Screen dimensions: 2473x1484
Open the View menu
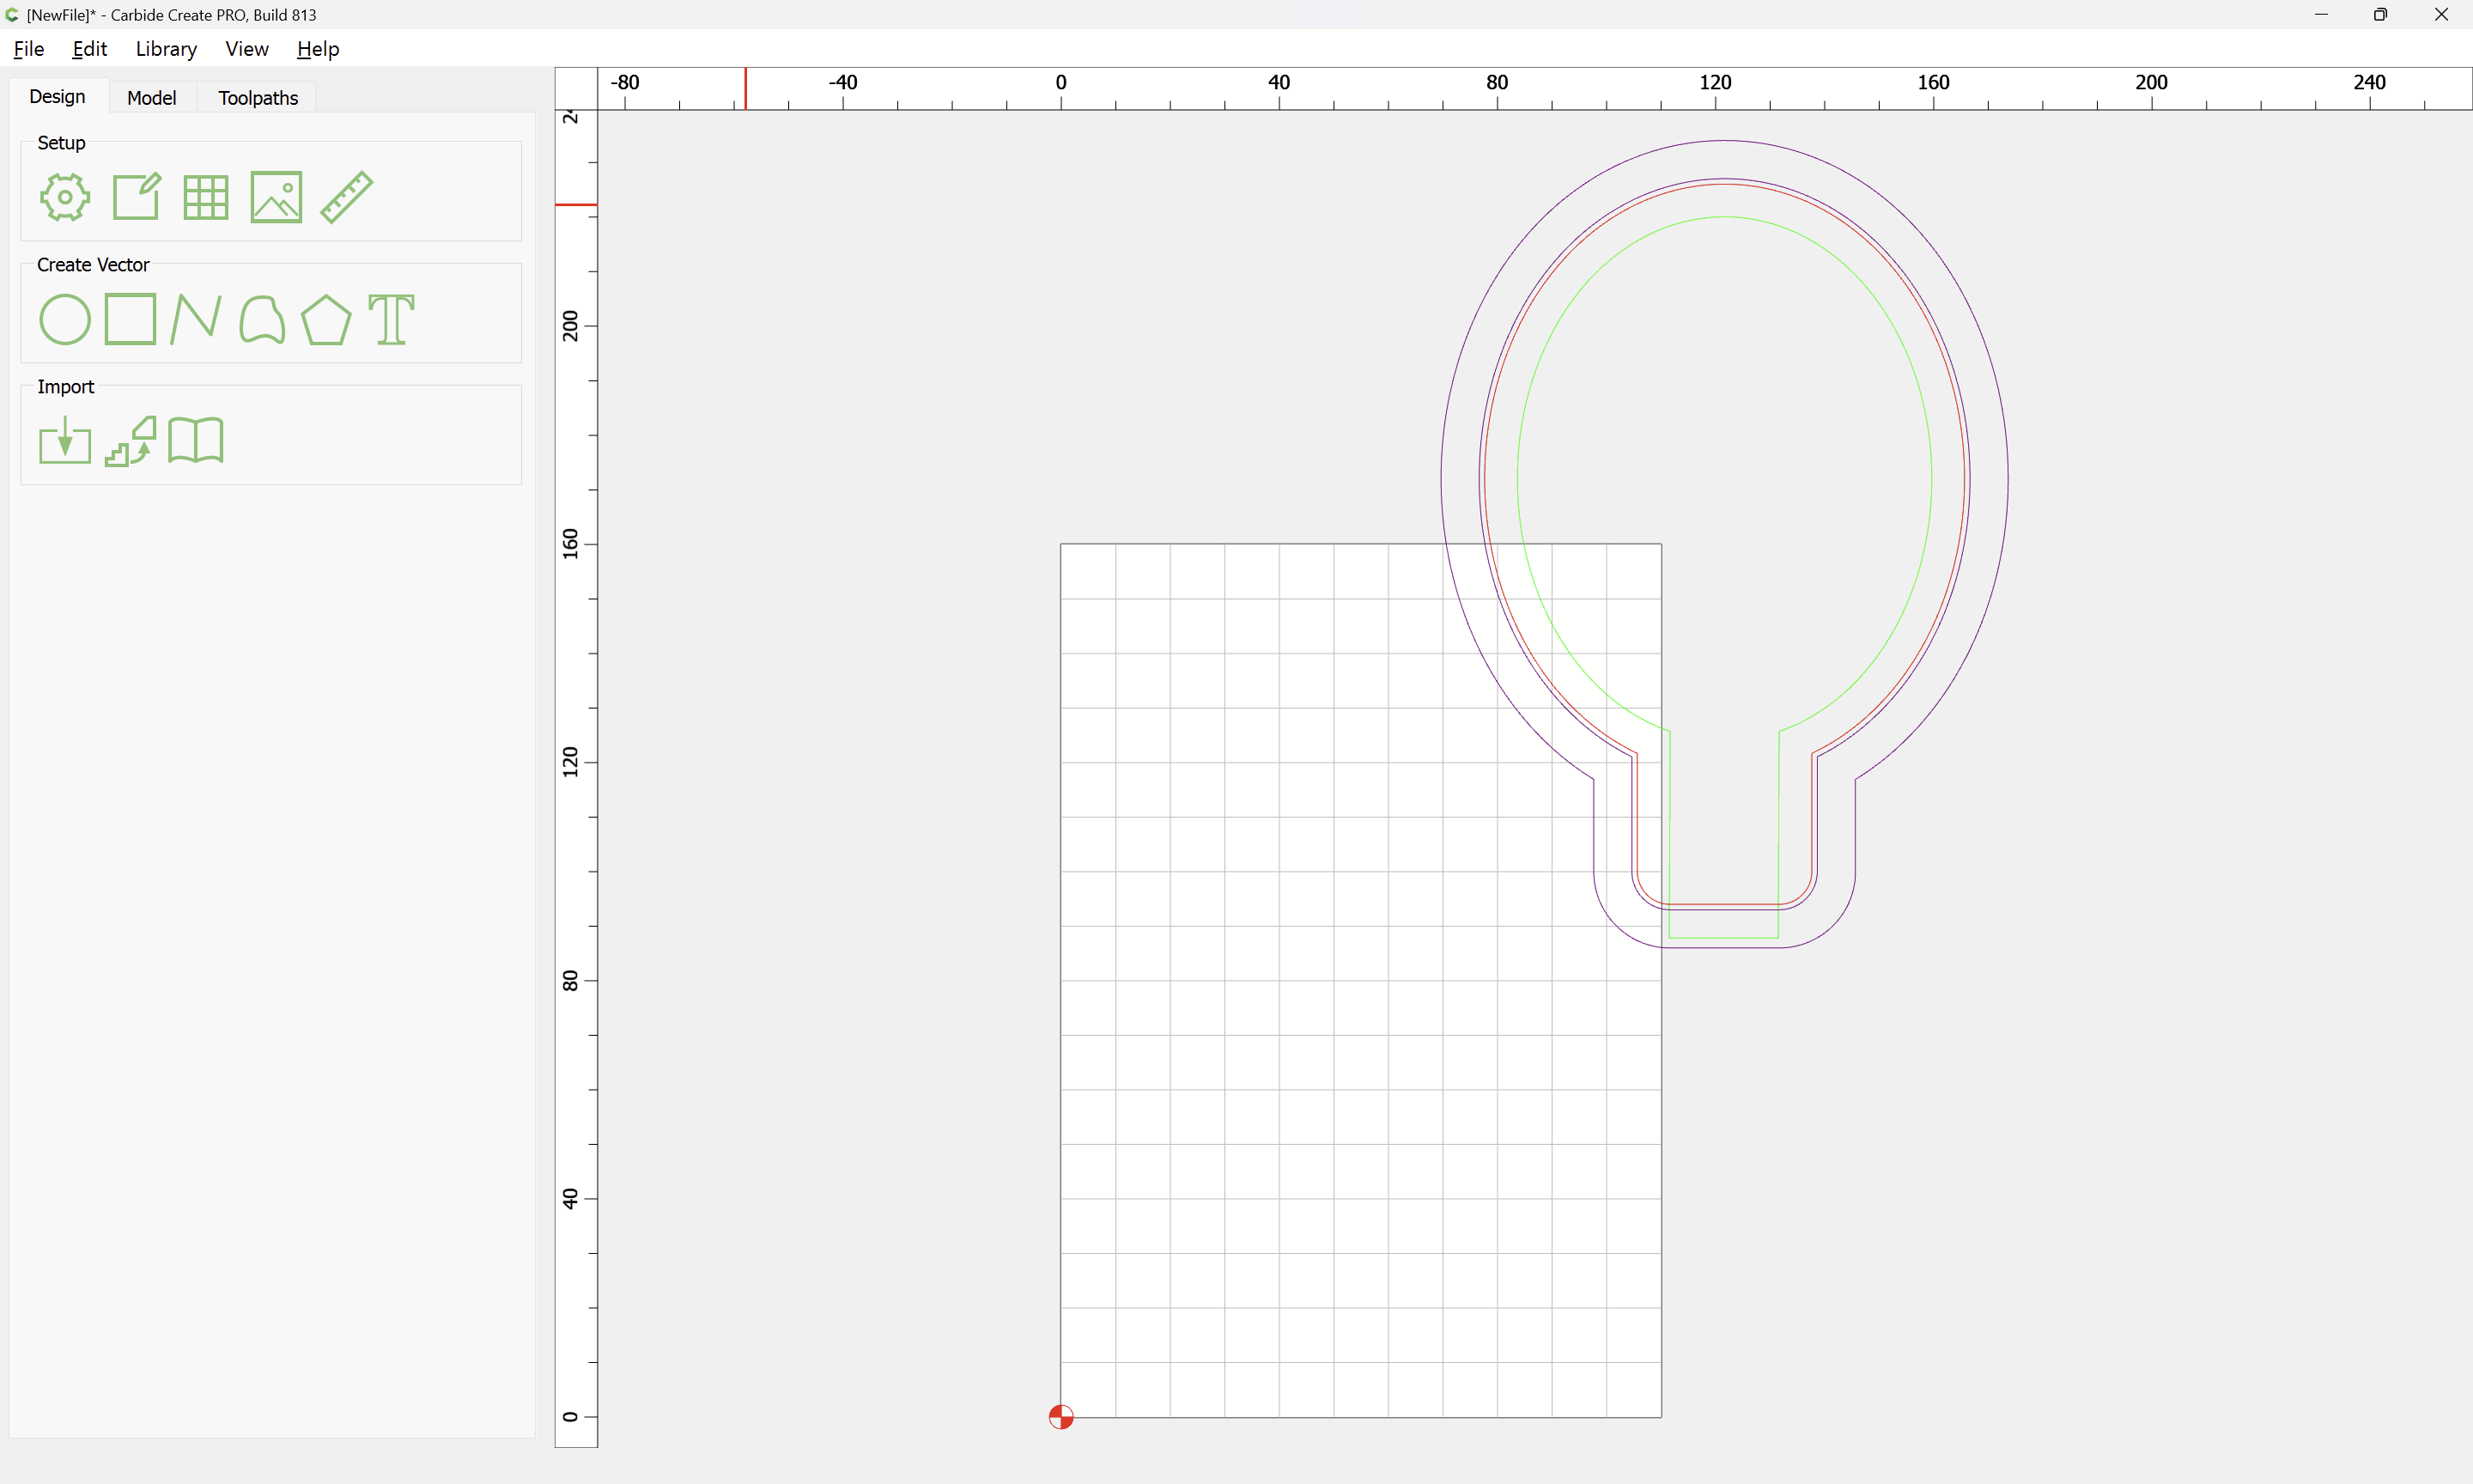(x=247, y=49)
